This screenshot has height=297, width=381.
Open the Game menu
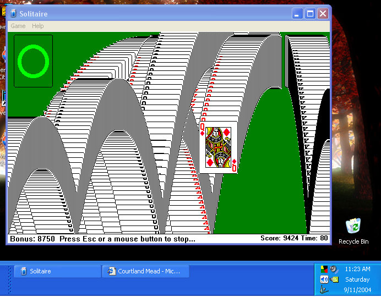18,26
